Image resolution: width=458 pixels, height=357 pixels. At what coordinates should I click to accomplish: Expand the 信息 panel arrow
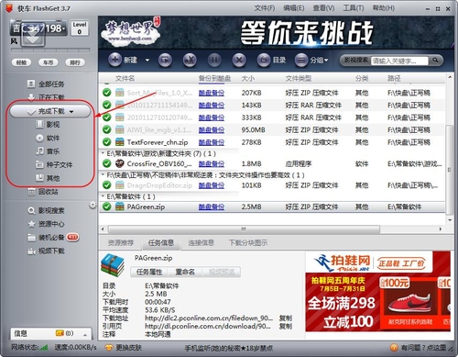(85, 335)
